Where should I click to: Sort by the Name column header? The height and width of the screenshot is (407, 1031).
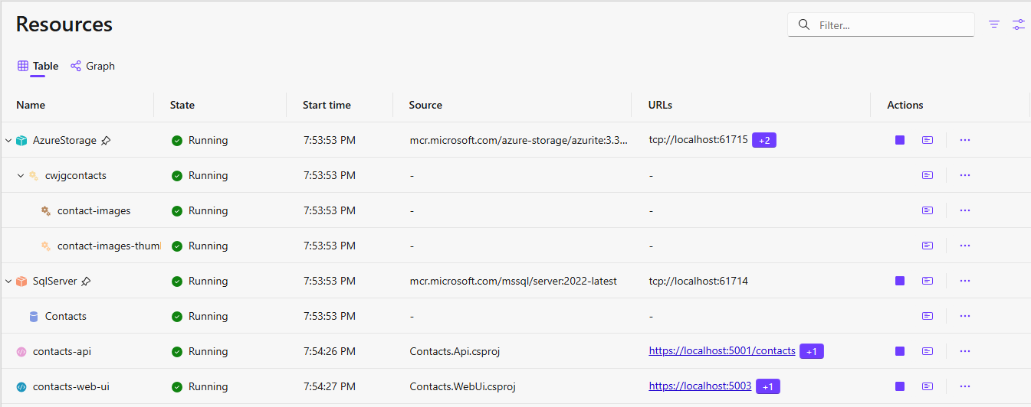[31, 105]
